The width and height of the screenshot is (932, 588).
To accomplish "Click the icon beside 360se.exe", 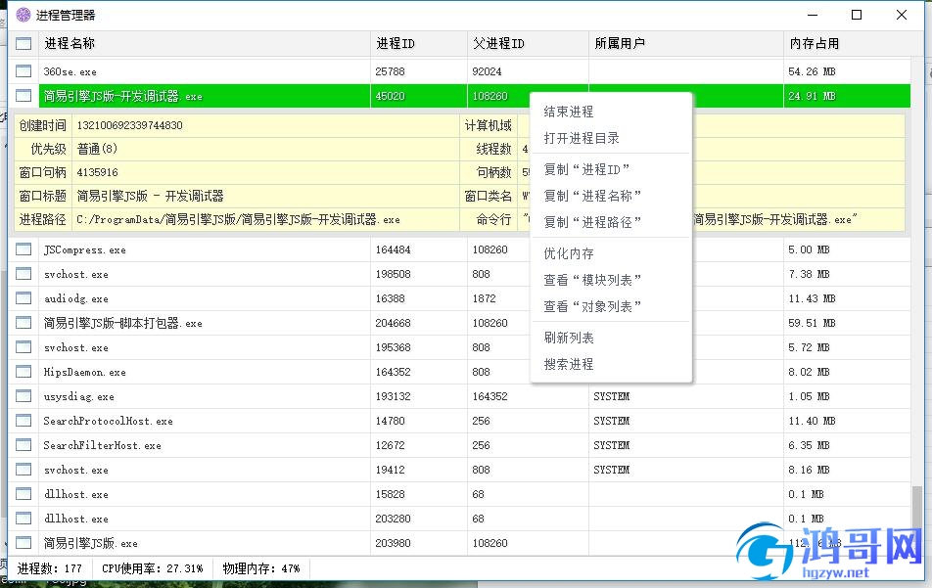I will pos(23,71).
